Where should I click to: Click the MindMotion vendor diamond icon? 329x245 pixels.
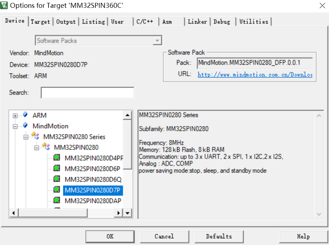click(x=25, y=125)
